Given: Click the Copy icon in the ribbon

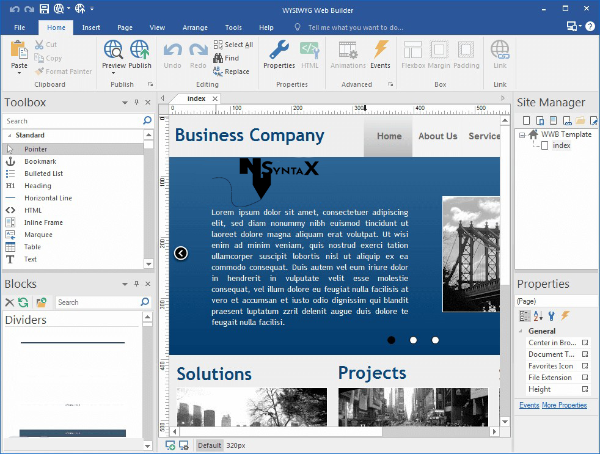Looking at the screenshot, I should [x=39, y=58].
